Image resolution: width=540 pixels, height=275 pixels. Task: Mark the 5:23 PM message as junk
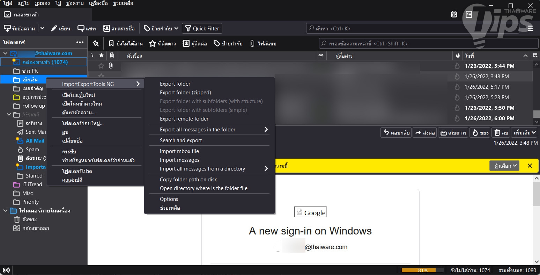(457, 97)
